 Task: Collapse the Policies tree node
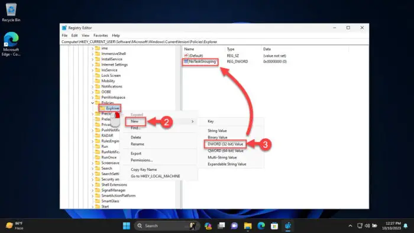(x=93, y=103)
